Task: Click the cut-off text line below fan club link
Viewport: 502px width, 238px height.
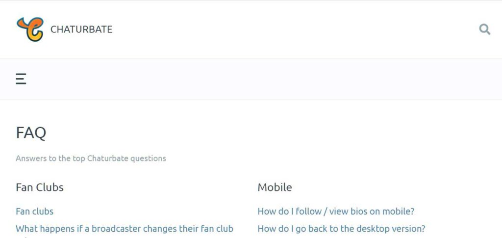Action: (23, 237)
